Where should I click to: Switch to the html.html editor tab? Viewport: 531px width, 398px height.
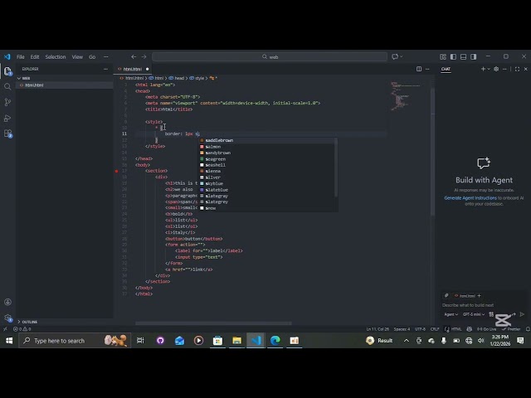click(133, 69)
